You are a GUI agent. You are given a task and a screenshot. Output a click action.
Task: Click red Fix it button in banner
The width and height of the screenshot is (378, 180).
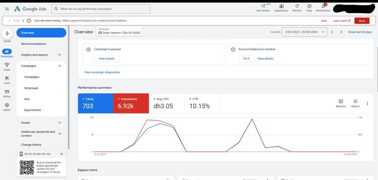point(362,21)
